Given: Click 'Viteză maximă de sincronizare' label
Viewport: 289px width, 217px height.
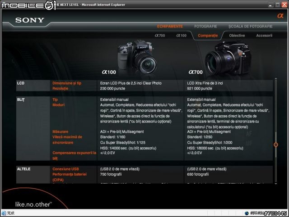Looking at the screenshot, I should [67, 140].
